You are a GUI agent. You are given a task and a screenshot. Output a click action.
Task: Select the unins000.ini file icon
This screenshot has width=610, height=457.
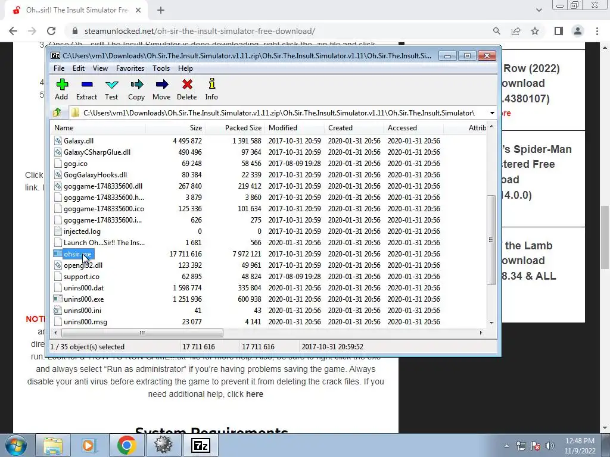coord(58,310)
